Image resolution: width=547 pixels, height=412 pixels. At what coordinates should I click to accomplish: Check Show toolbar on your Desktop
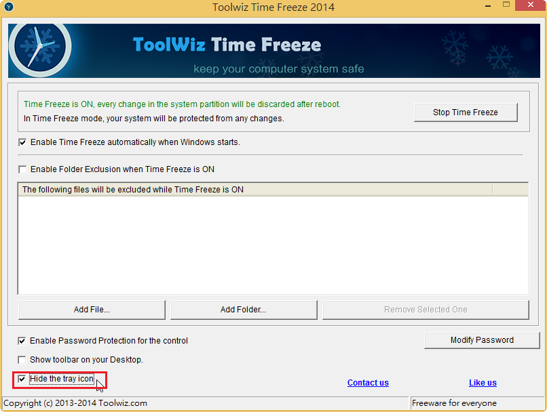[x=22, y=359]
